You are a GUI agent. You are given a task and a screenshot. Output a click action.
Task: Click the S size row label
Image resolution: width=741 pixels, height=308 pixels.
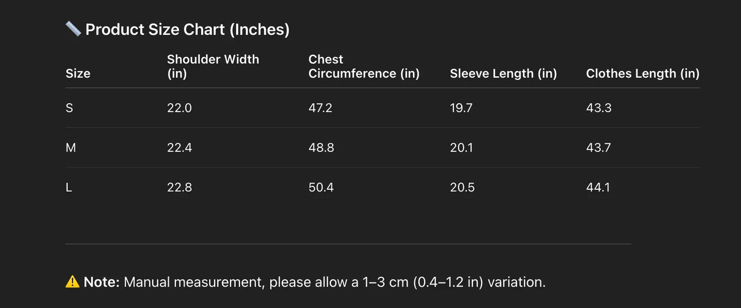click(x=69, y=108)
